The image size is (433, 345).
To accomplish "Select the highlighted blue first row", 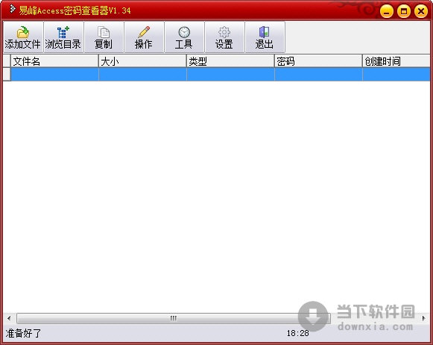I will pyautogui.click(x=221, y=75).
